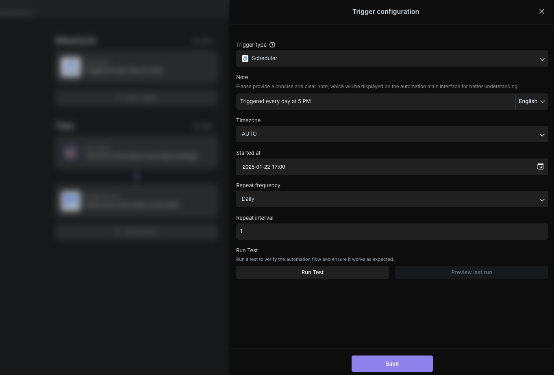Screen dimensions: 554x375
Task: Click the Timezone label
Action: pos(248,120)
